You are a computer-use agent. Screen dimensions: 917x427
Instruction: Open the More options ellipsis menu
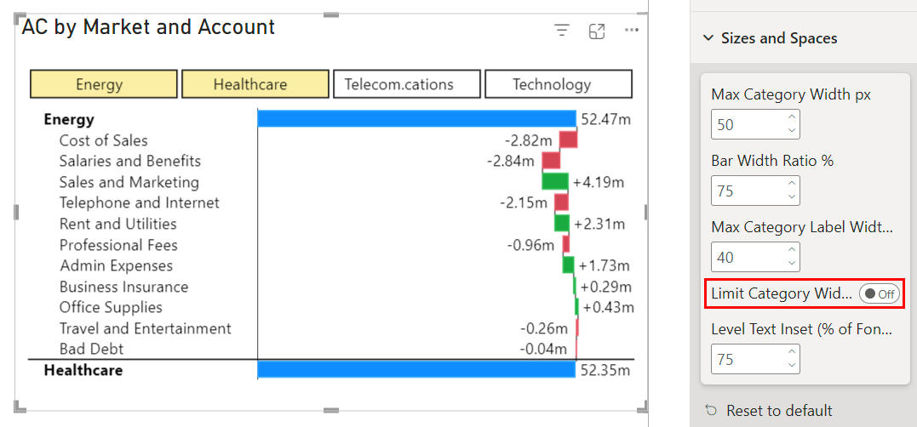(631, 31)
